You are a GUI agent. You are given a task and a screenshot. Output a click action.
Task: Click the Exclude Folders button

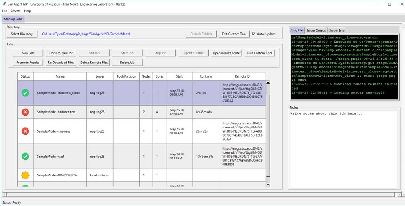pos(201,34)
